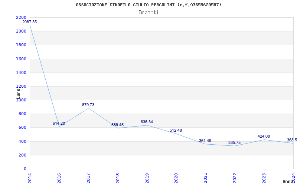Click the 2021 x-axis label
This screenshot has height=185, width=297.
[206, 178]
